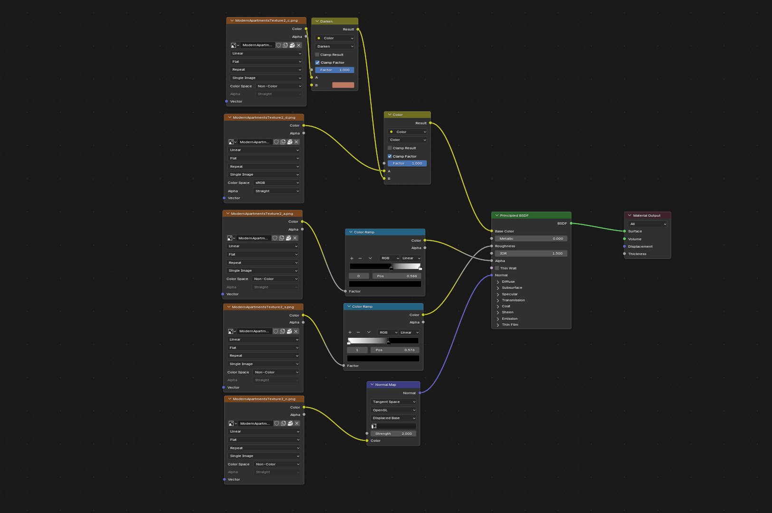Screen dimensions: 772x513
Task: Click new image icon on Texture2_c node
Action: 286,45
